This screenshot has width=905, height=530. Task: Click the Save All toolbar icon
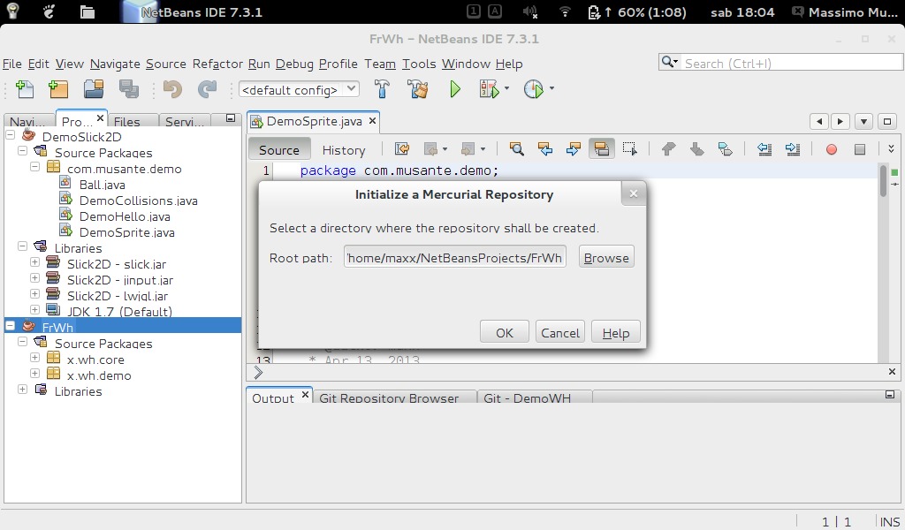tap(129, 89)
